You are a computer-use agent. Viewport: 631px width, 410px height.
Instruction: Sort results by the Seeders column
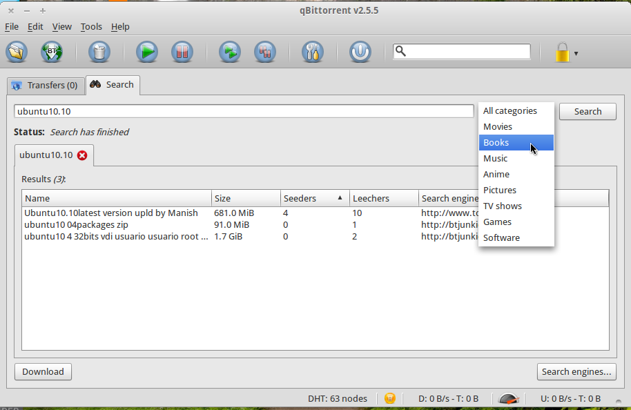[x=315, y=198]
